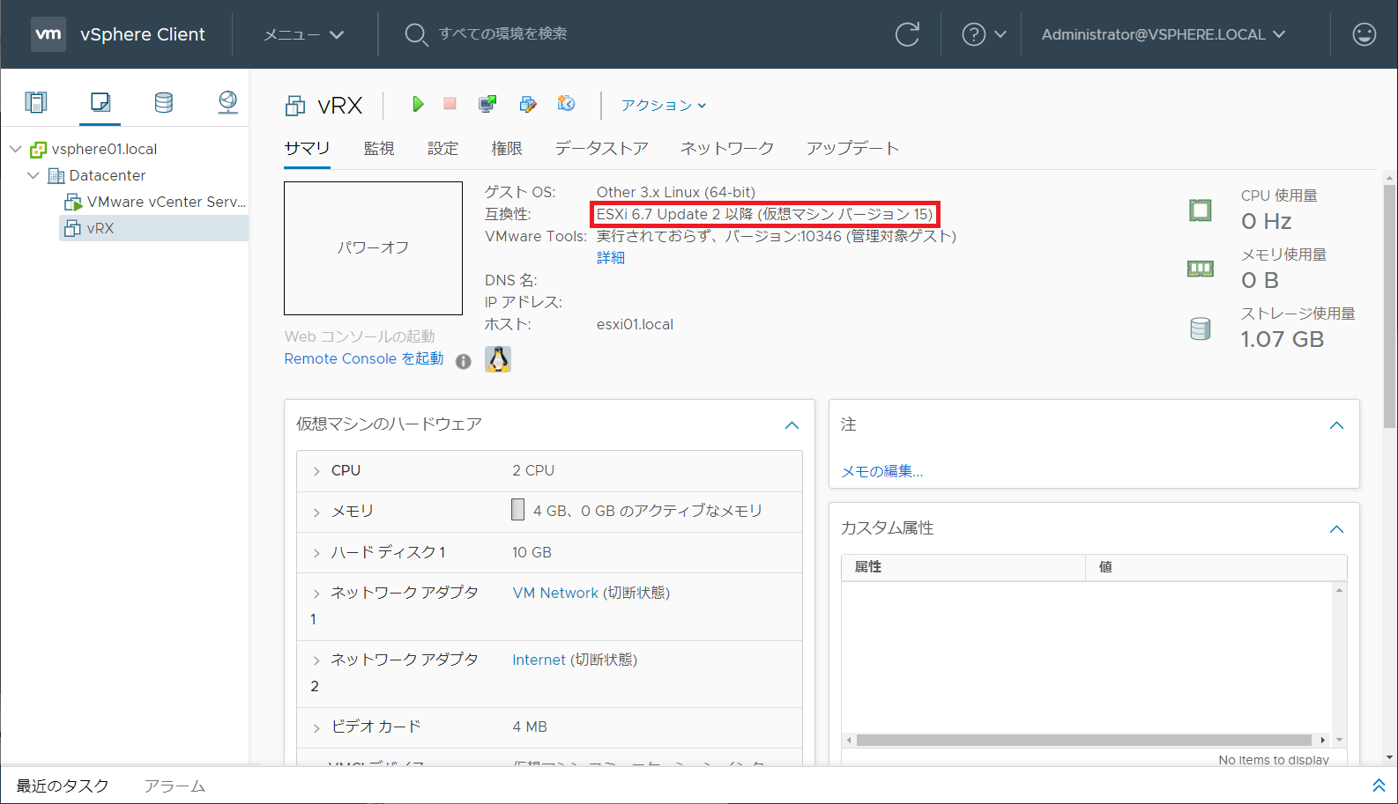Open the Networking inventory view

click(227, 102)
